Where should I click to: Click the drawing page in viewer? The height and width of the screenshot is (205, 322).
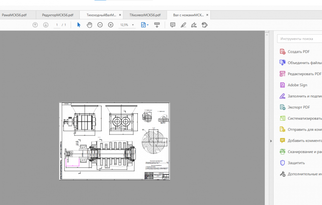115,141
